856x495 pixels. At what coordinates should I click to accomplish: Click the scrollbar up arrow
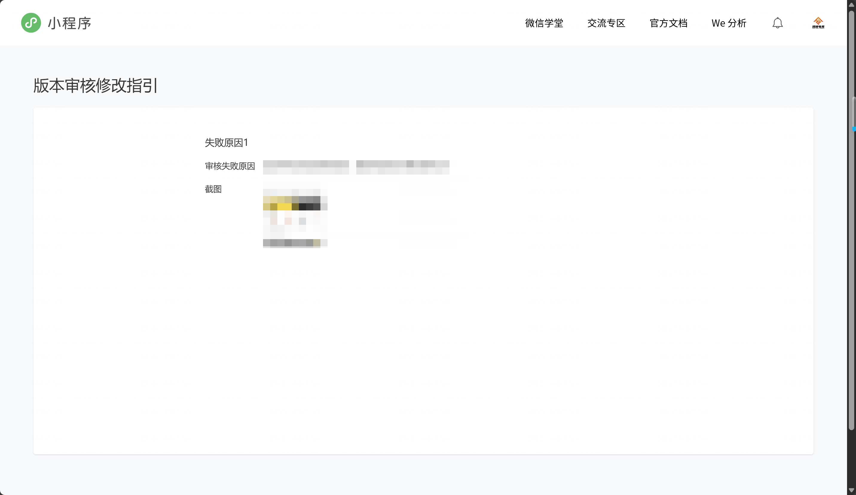point(851,4)
